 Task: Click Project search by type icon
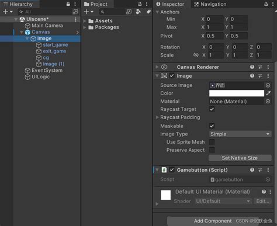point(138,12)
